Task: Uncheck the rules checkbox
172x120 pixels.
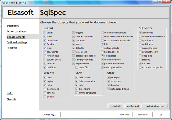Action: coord(73,44)
